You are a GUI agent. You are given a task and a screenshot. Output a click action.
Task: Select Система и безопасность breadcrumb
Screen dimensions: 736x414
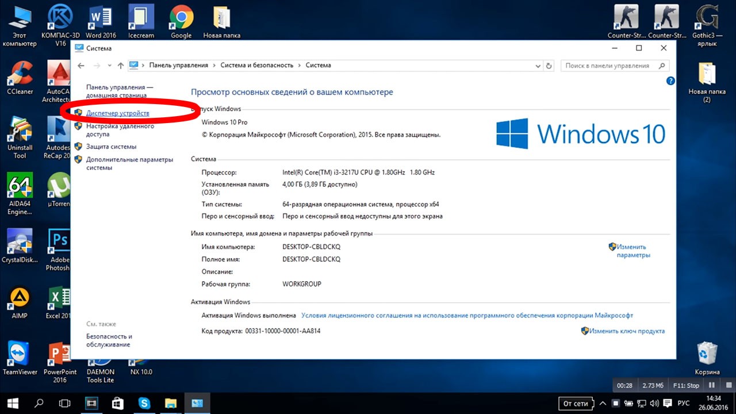257,66
